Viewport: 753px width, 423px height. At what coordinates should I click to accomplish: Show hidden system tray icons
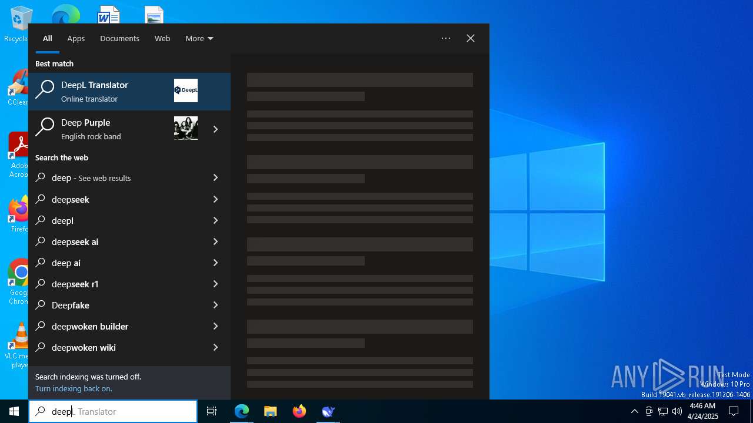click(x=634, y=411)
